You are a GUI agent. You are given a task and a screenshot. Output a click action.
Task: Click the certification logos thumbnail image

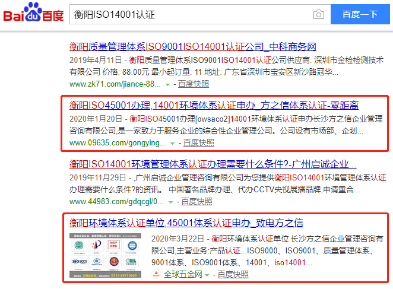[105, 255]
